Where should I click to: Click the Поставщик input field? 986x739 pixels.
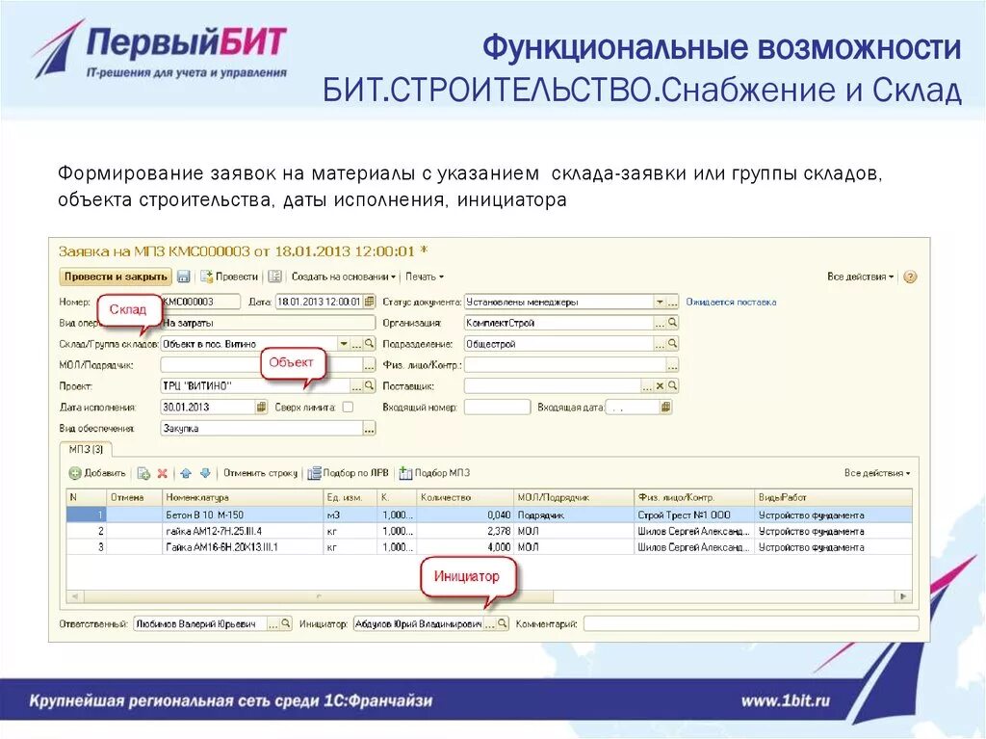coord(552,385)
